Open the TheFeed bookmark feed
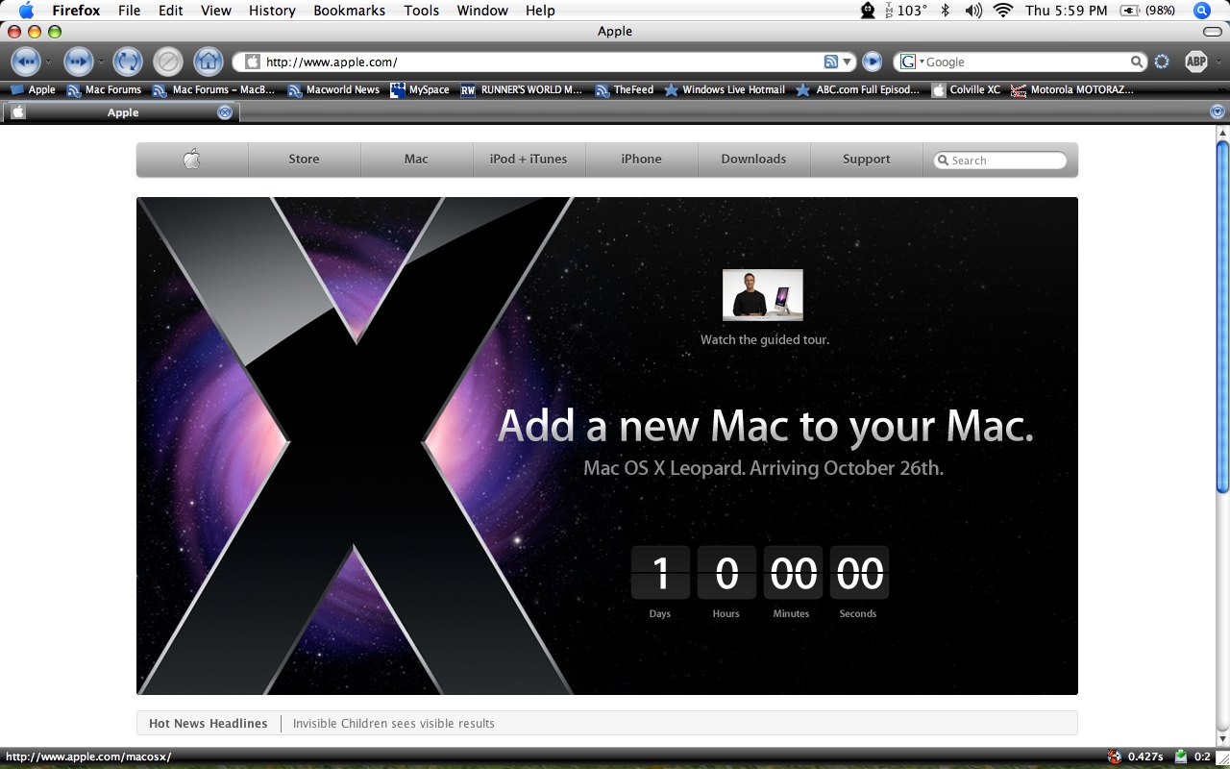 click(625, 89)
